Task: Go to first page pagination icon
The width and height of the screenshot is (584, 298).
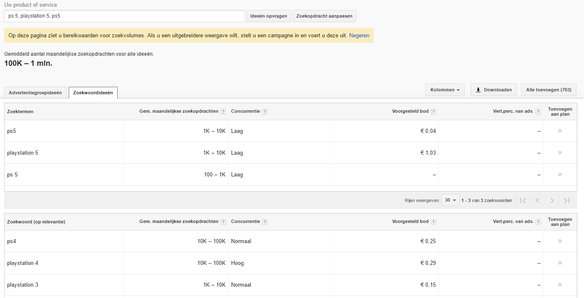Action: pyautogui.click(x=523, y=200)
